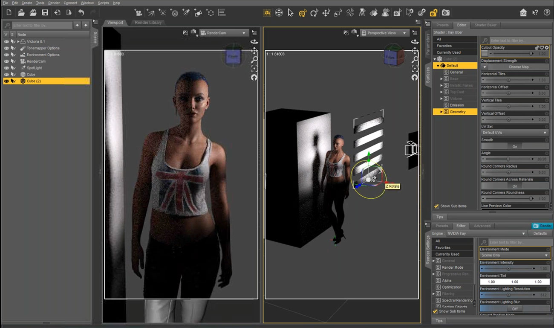Expand the Metallic Flakes category
The width and height of the screenshot is (554, 328).
click(441, 85)
